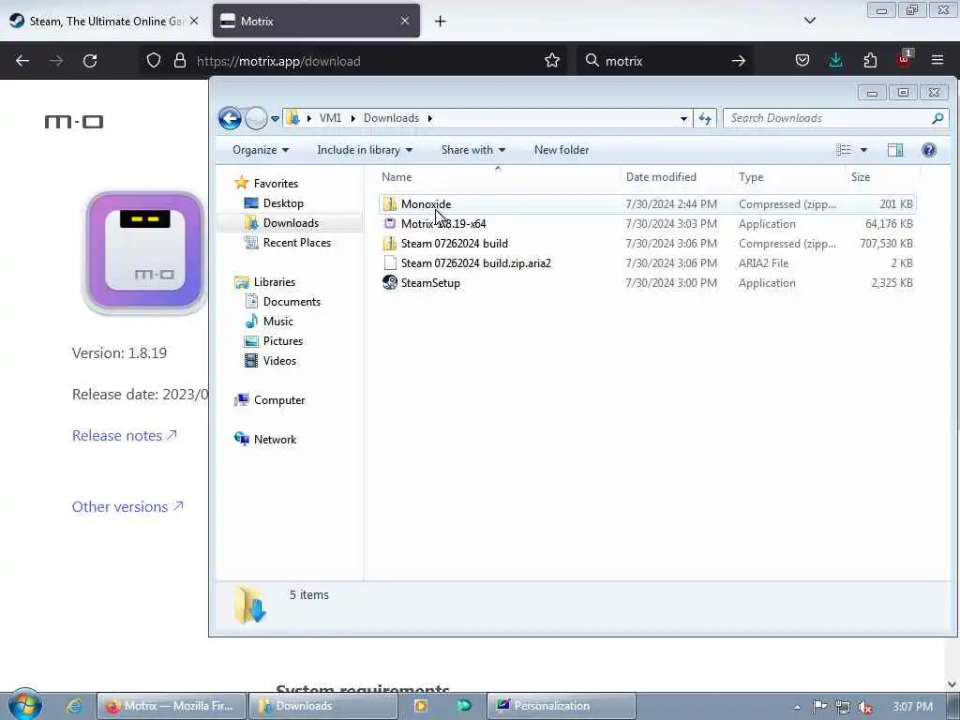Viewport: 960px width, 720px height.
Task: Switch to Personalization taskbar window
Action: click(x=562, y=706)
